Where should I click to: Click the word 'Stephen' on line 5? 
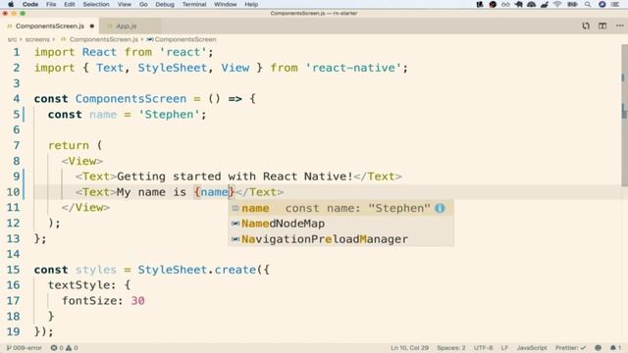[x=169, y=115]
